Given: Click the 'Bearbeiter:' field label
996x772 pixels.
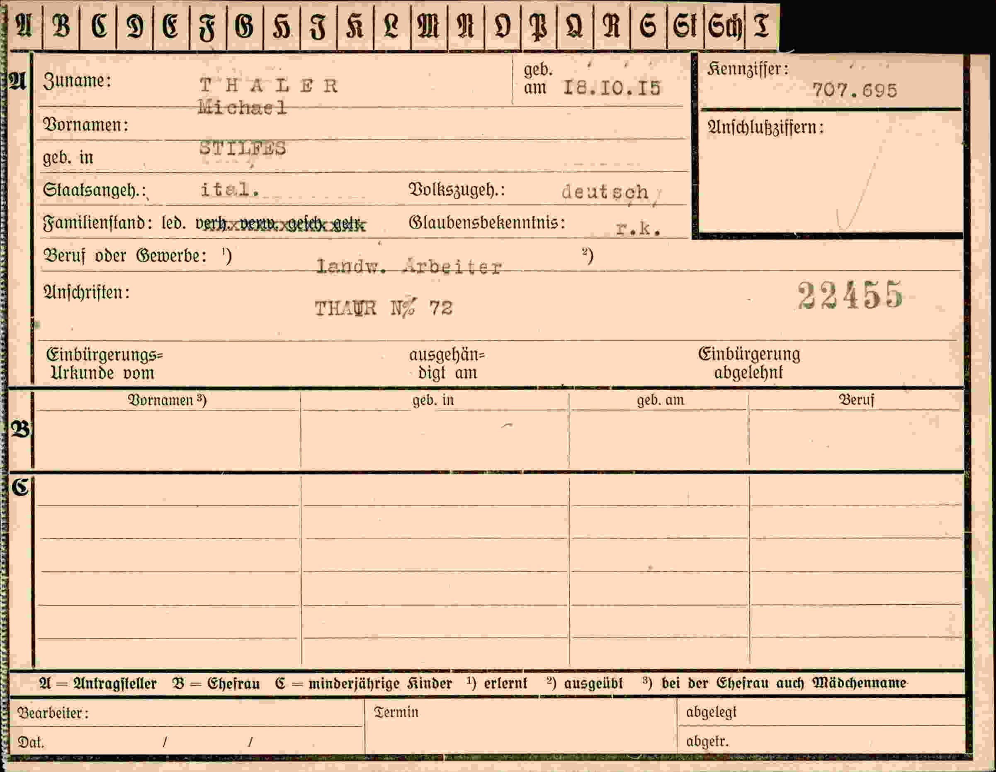Looking at the screenshot, I should tap(53, 713).
